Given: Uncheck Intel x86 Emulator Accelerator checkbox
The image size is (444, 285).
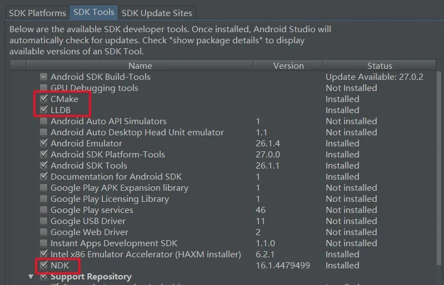Looking at the screenshot, I should [44, 255].
